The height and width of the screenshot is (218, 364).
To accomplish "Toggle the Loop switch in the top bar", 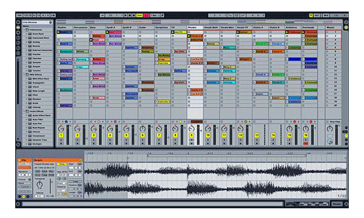I will pos(237,15).
